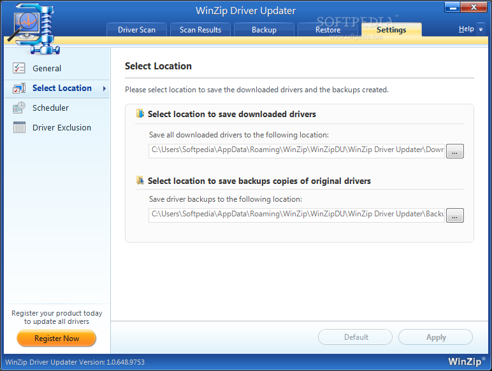
Task: Click the backup copies folder icon
Action: point(140,181)
